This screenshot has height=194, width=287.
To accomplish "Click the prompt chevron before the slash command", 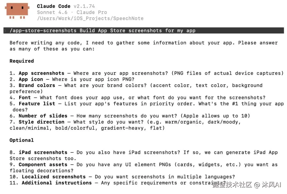I will [5, 31].
